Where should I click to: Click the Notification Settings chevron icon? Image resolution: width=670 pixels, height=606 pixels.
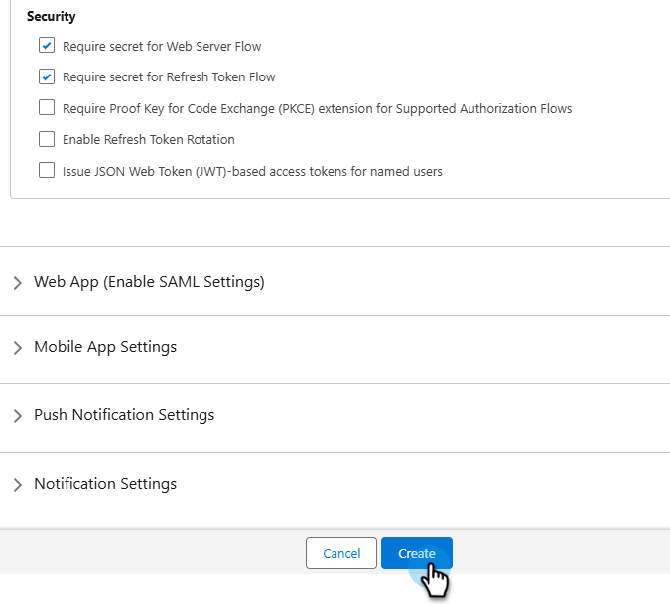click(x=18, y=485)
